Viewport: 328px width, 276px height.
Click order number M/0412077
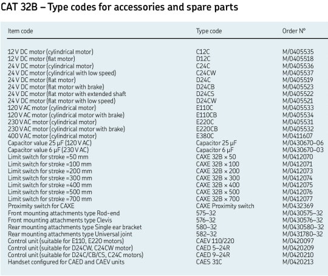pyautogui.click(x=298, y=199)
